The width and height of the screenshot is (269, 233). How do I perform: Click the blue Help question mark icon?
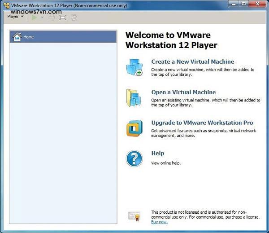[134, 158]
